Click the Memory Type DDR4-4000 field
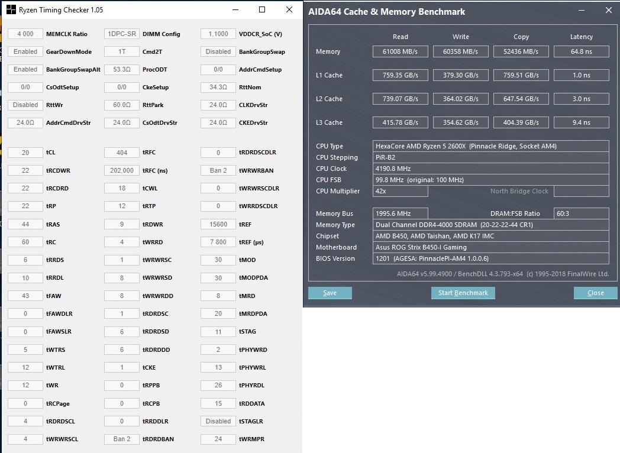 (x=490, y=225)
